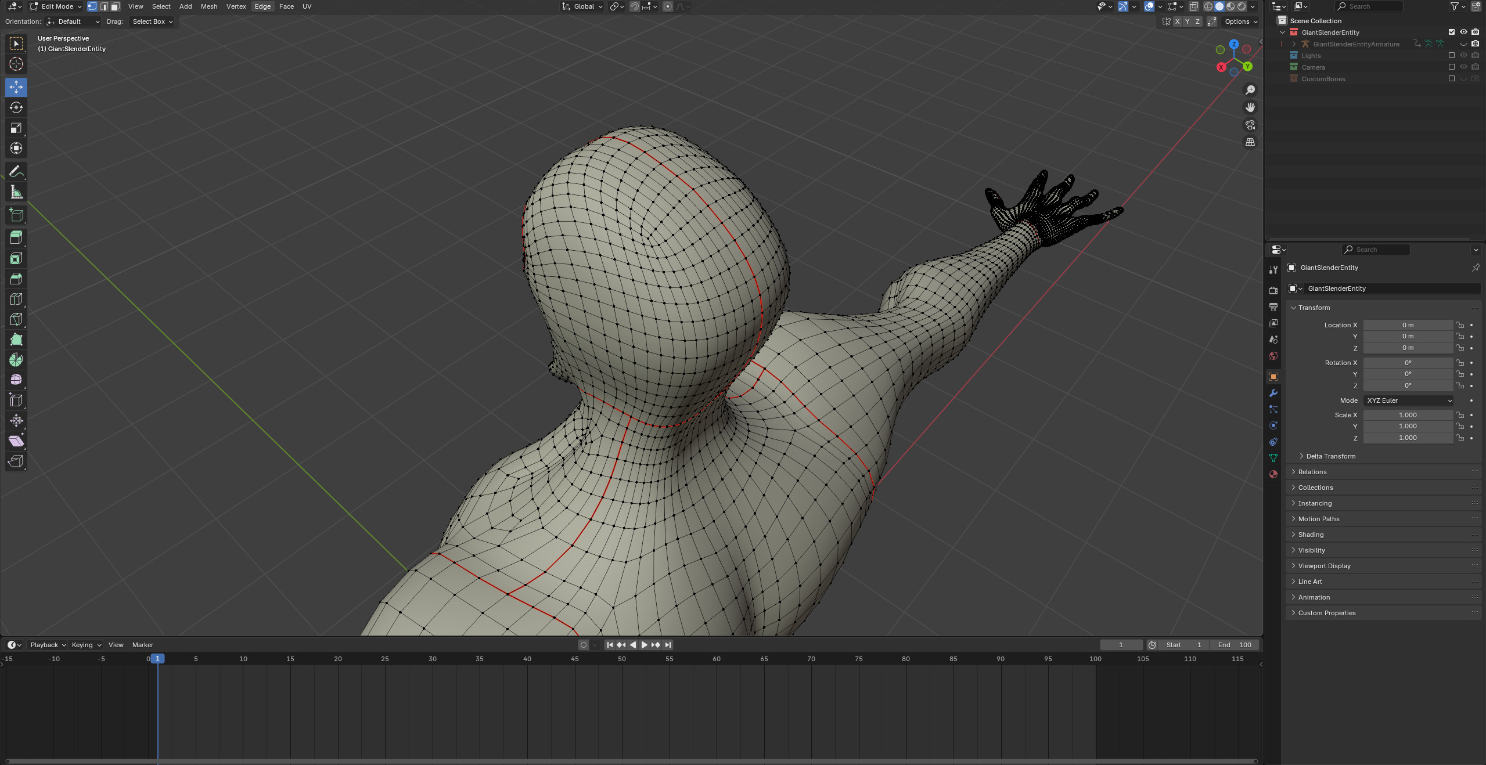Expand GiantSlenderEntityArmature in outliner
The width and height of the screenshot is (1486, 765).
pos(1294,44)
